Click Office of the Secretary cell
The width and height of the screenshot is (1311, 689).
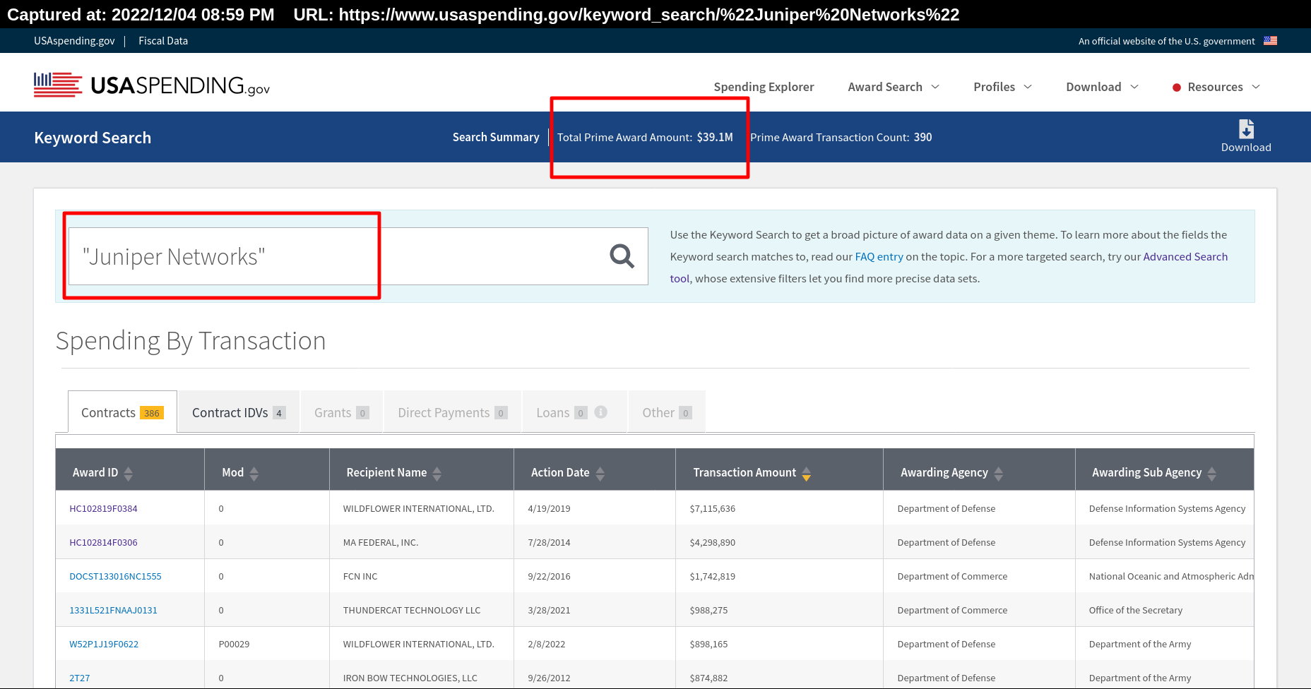[x=1136, y=610]
